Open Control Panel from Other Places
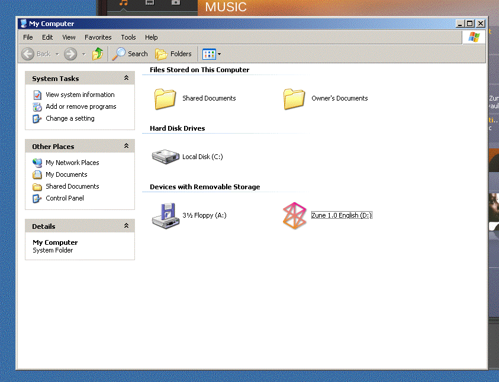Screen dimensions: 499x382 (x=65, y=198)
